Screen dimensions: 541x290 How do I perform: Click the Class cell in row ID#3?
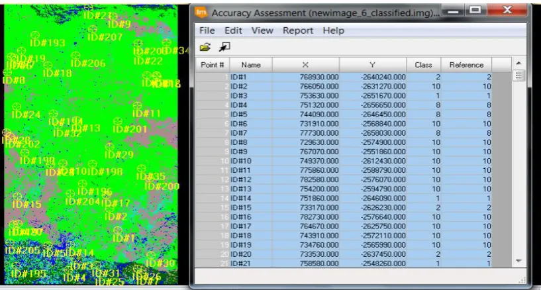(x=423, y=95)
